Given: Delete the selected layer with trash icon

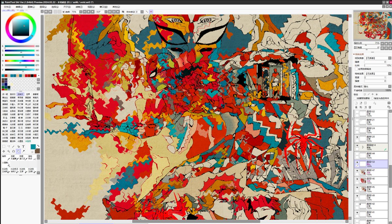Looking at the screenshot, I should [x=370, y=107].
